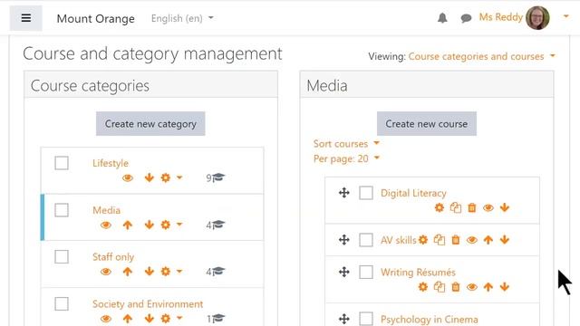Delete the AV skills course
This screenshot has height=326, width=580.
pos(456,240)
